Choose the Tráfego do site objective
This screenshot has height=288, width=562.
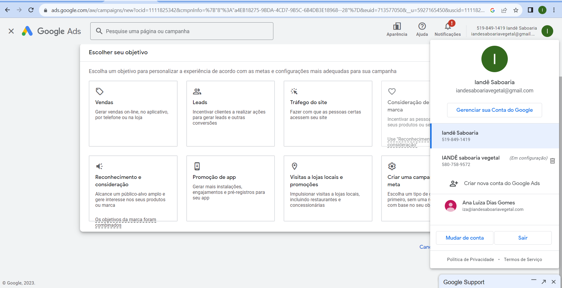coord(328,113)
